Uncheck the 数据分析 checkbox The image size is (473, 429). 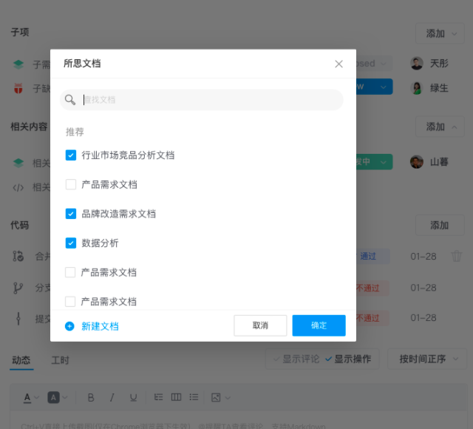click(71, 243)
